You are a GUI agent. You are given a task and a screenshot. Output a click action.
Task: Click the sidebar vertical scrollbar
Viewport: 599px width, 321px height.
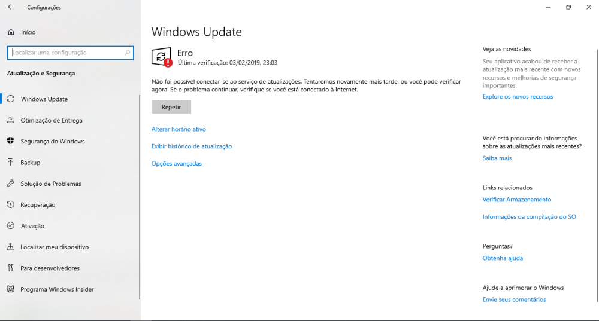140,197
